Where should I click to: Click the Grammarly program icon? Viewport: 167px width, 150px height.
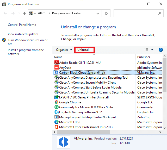pos(56,107)
